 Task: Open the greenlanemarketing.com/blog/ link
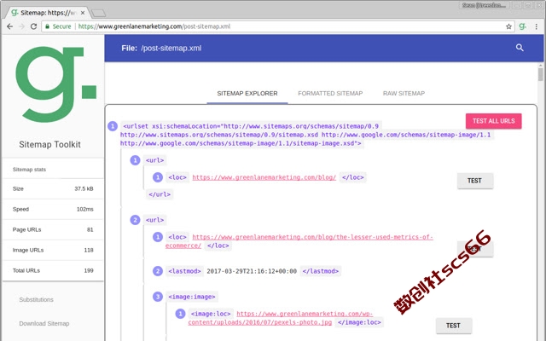click(x=264, y=177)
